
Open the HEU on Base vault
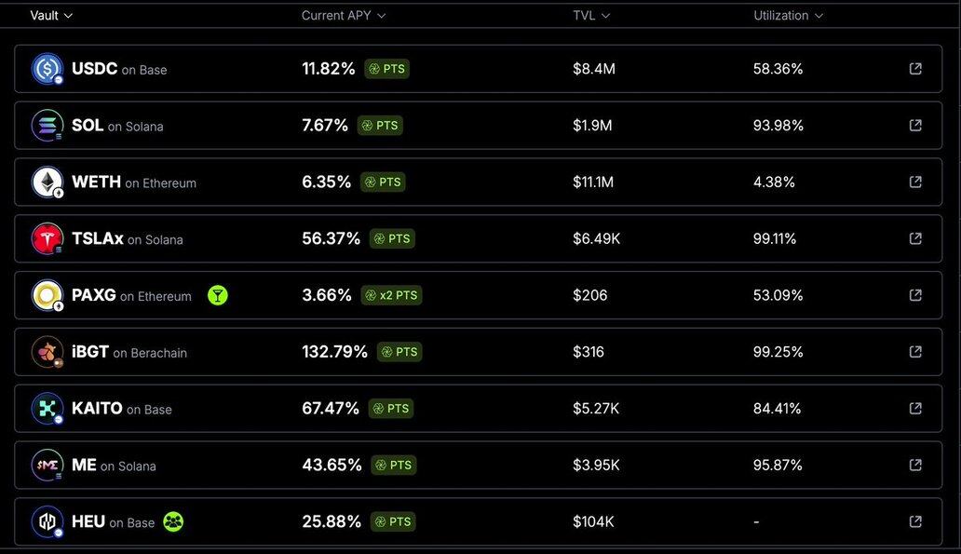(x=478, y=521)
